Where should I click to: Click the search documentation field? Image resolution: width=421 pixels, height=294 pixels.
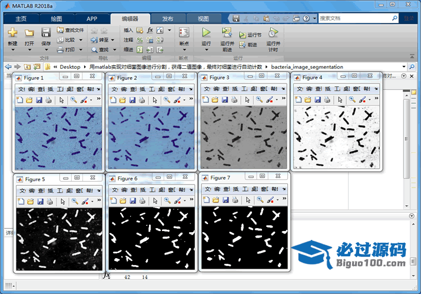(354, 18)
